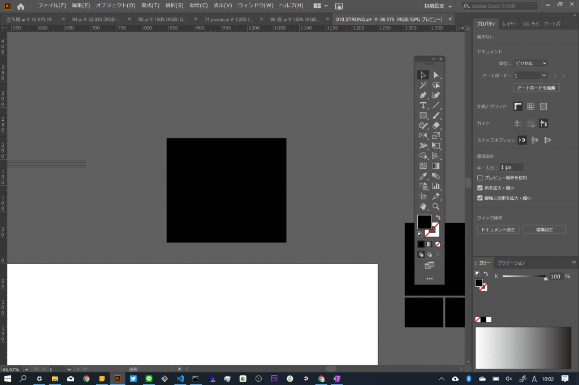Open the オブジェクト(O) menu
This screenshot has height=385, width=579.
(x=115, y=6)
